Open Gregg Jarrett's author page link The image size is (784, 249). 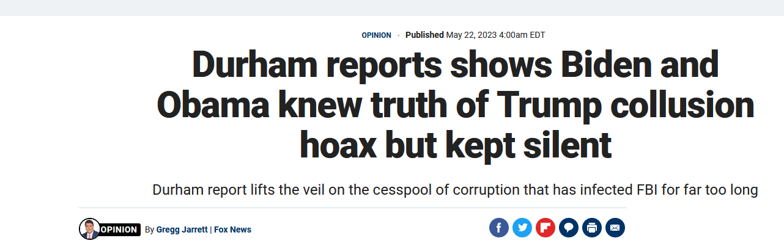pos(181,229)
